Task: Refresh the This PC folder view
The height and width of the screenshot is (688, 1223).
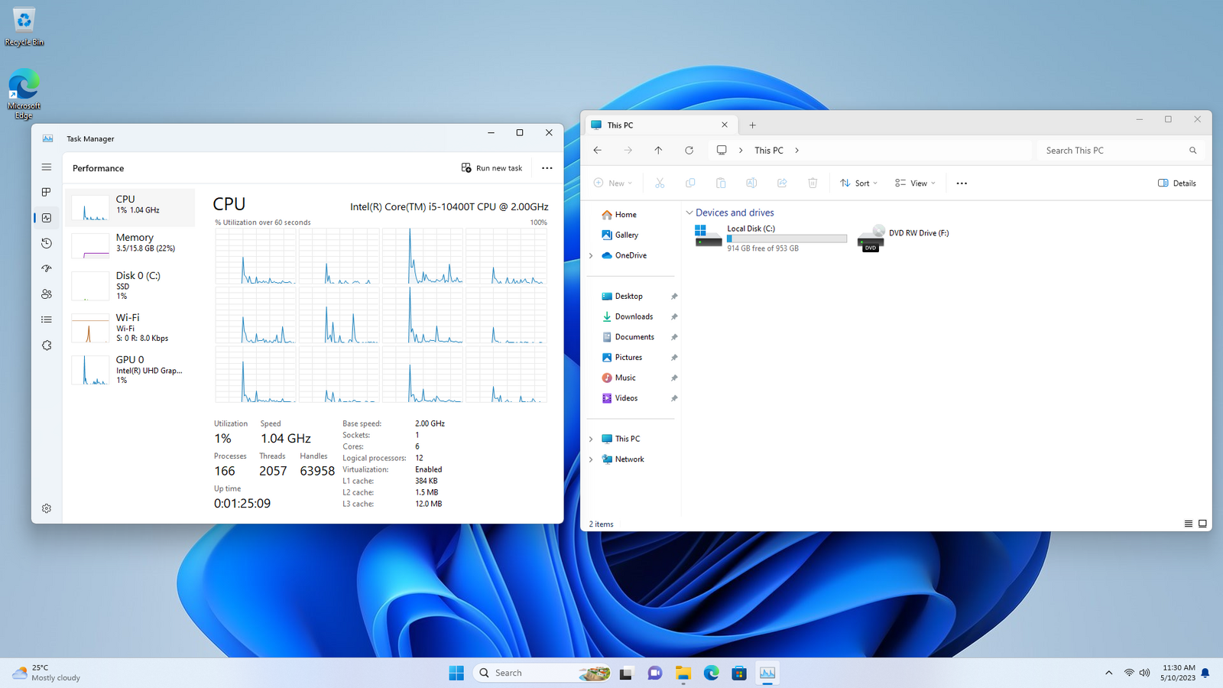Action: [689, 151]
